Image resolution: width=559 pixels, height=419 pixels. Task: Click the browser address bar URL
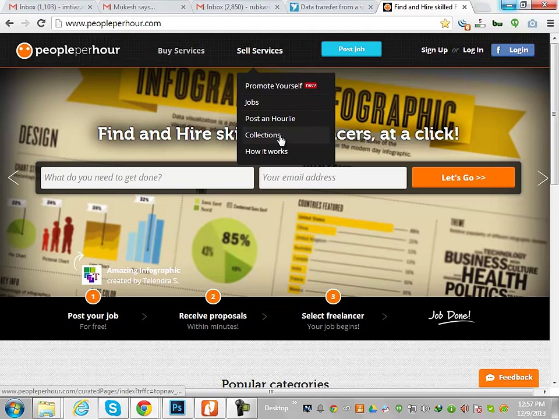[x=113, y=23]
